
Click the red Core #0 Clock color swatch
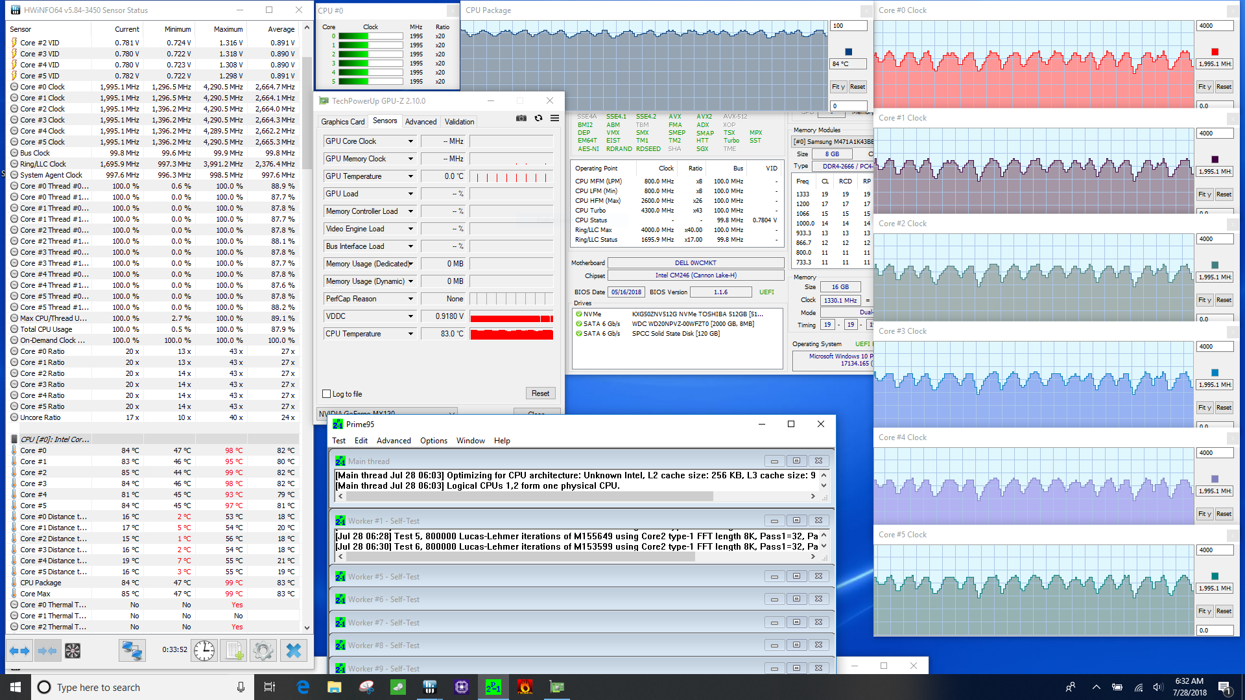(x=1215, y=52)
